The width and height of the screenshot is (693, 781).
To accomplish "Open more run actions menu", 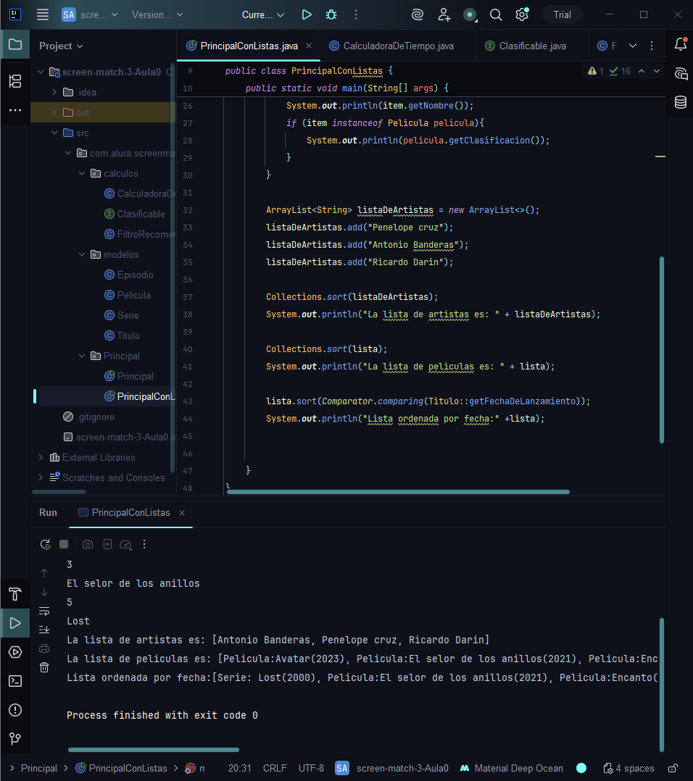I will pos(356,14).
